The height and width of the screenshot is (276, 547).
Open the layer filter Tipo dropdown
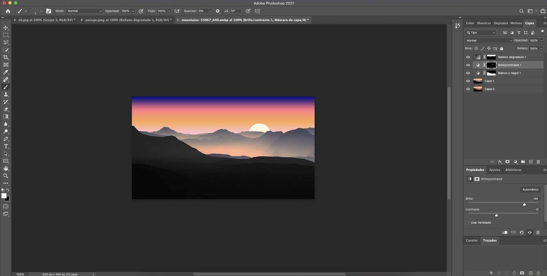coord(480,32)
